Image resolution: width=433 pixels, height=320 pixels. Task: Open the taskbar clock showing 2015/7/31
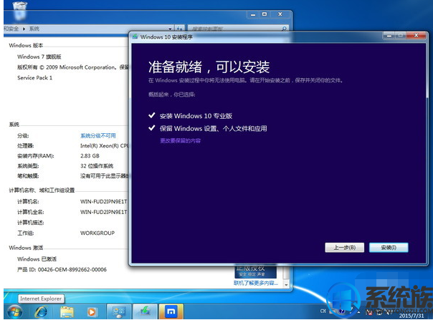[411, 316]
